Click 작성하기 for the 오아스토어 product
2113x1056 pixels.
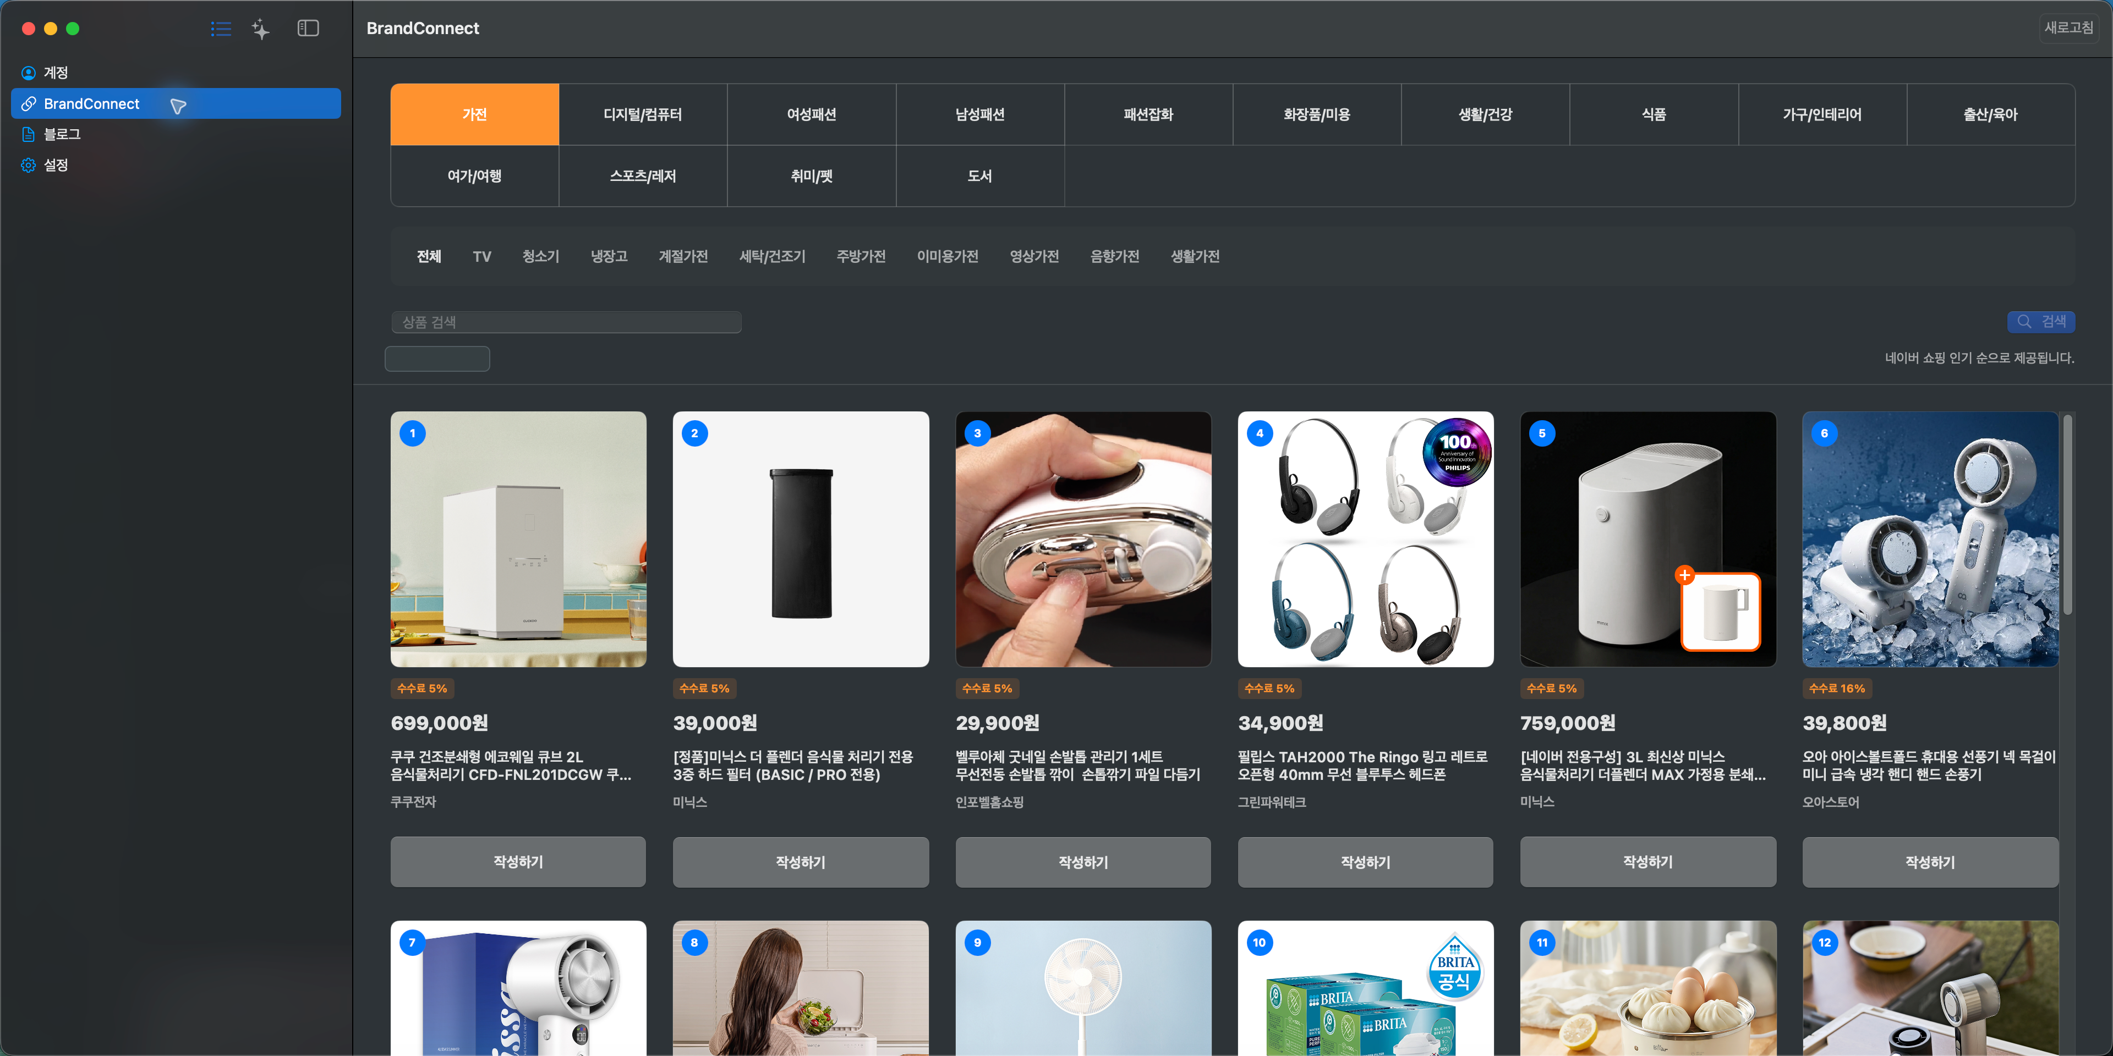click(x=1930, y=862)
